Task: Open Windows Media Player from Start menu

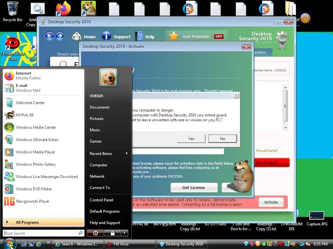Action: pyautogui.click(x=43, y=152)
